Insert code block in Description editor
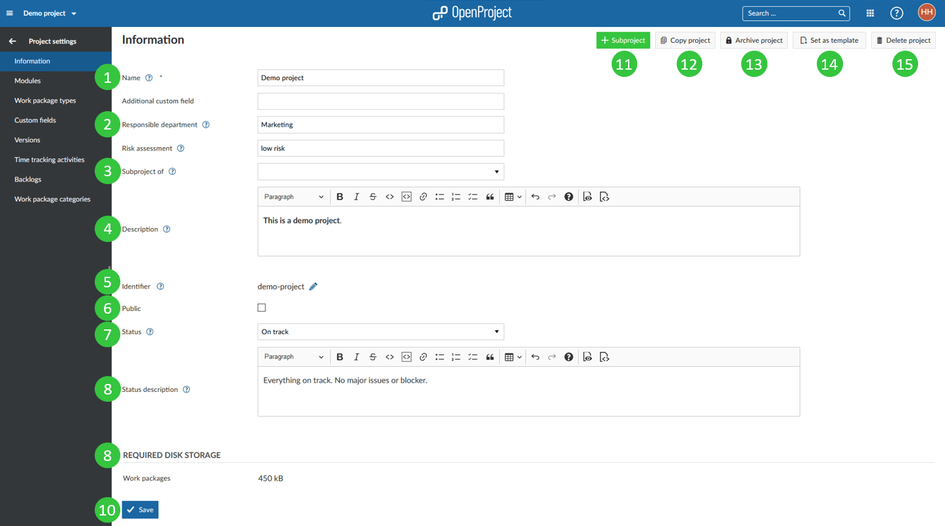This screenshot has height=526, width=945. tap(406, 197)
